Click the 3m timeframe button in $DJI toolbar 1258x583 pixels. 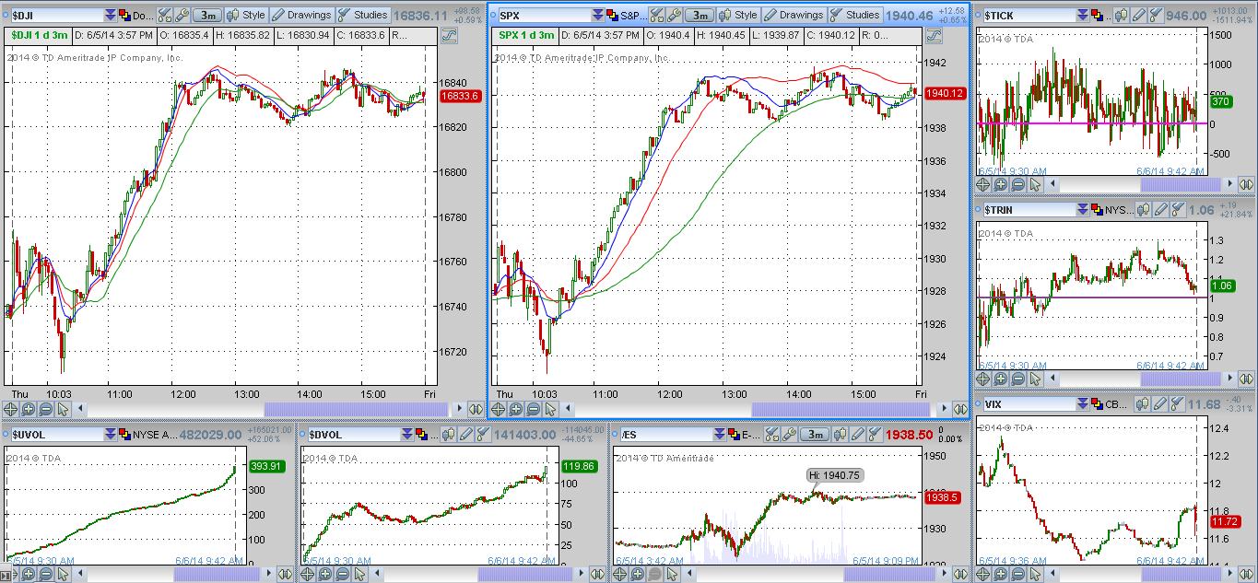(207, 16)
